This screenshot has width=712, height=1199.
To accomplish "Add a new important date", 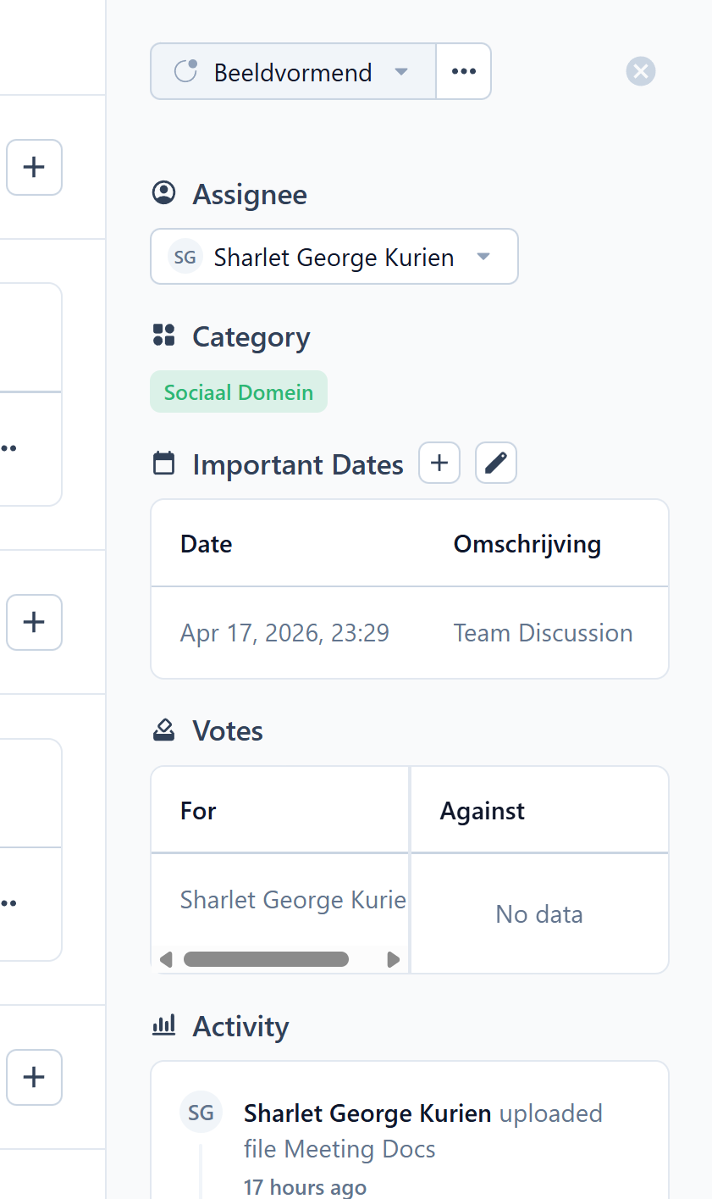I will pos(439,463).
